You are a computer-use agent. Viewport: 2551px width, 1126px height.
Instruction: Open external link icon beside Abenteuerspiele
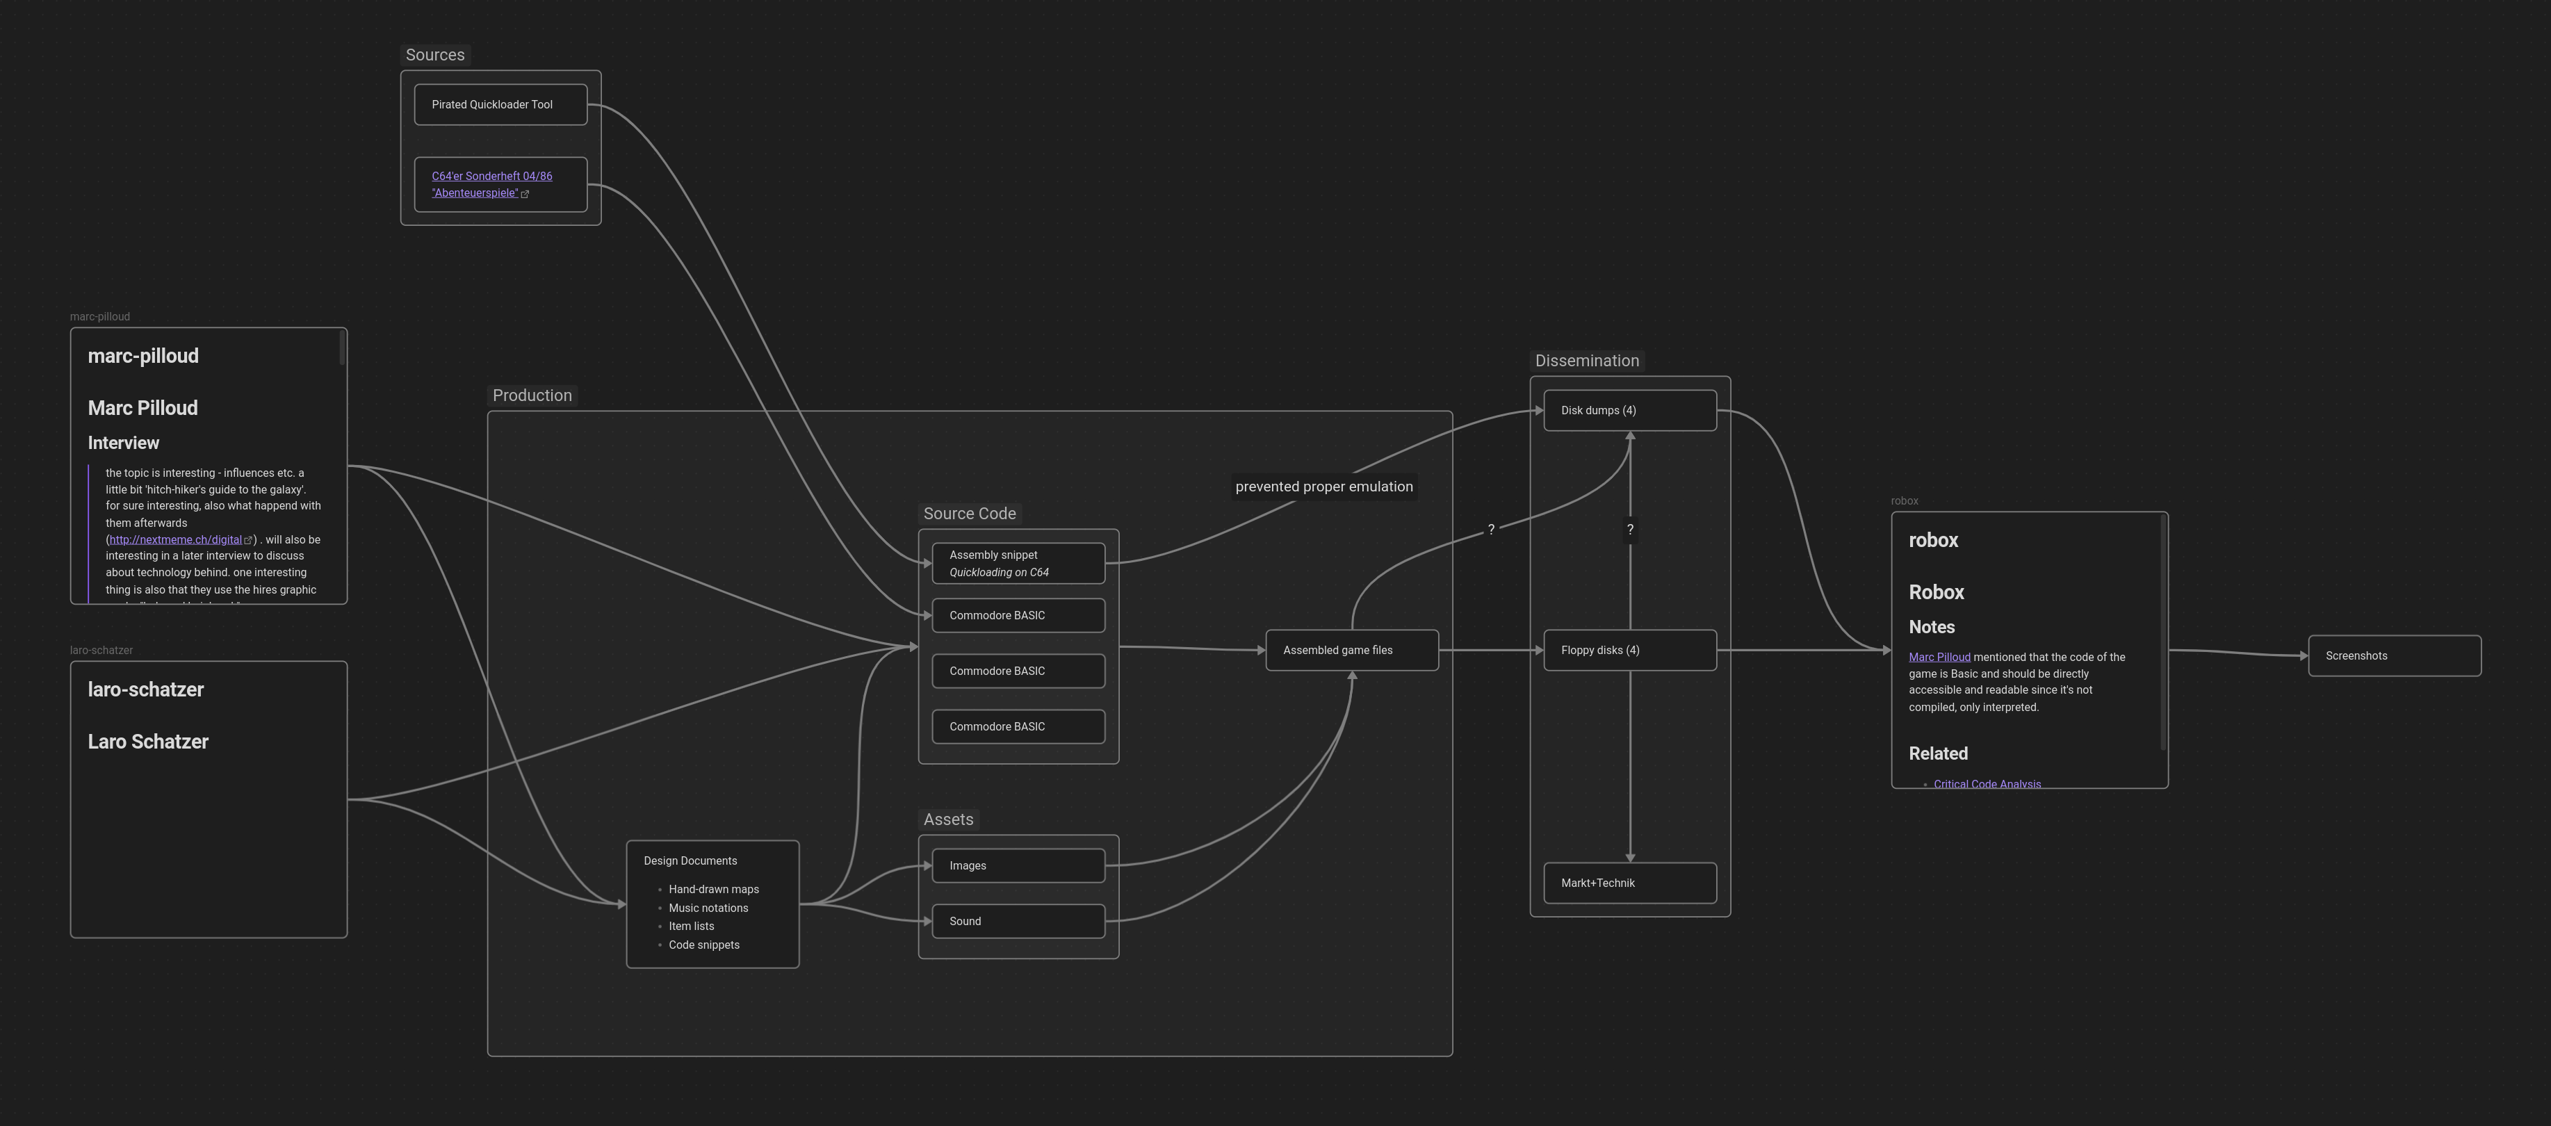point(525,194)
